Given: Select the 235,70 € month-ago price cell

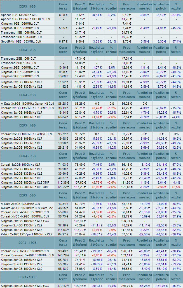Looking at the screenshot, I should coord(127,286).
